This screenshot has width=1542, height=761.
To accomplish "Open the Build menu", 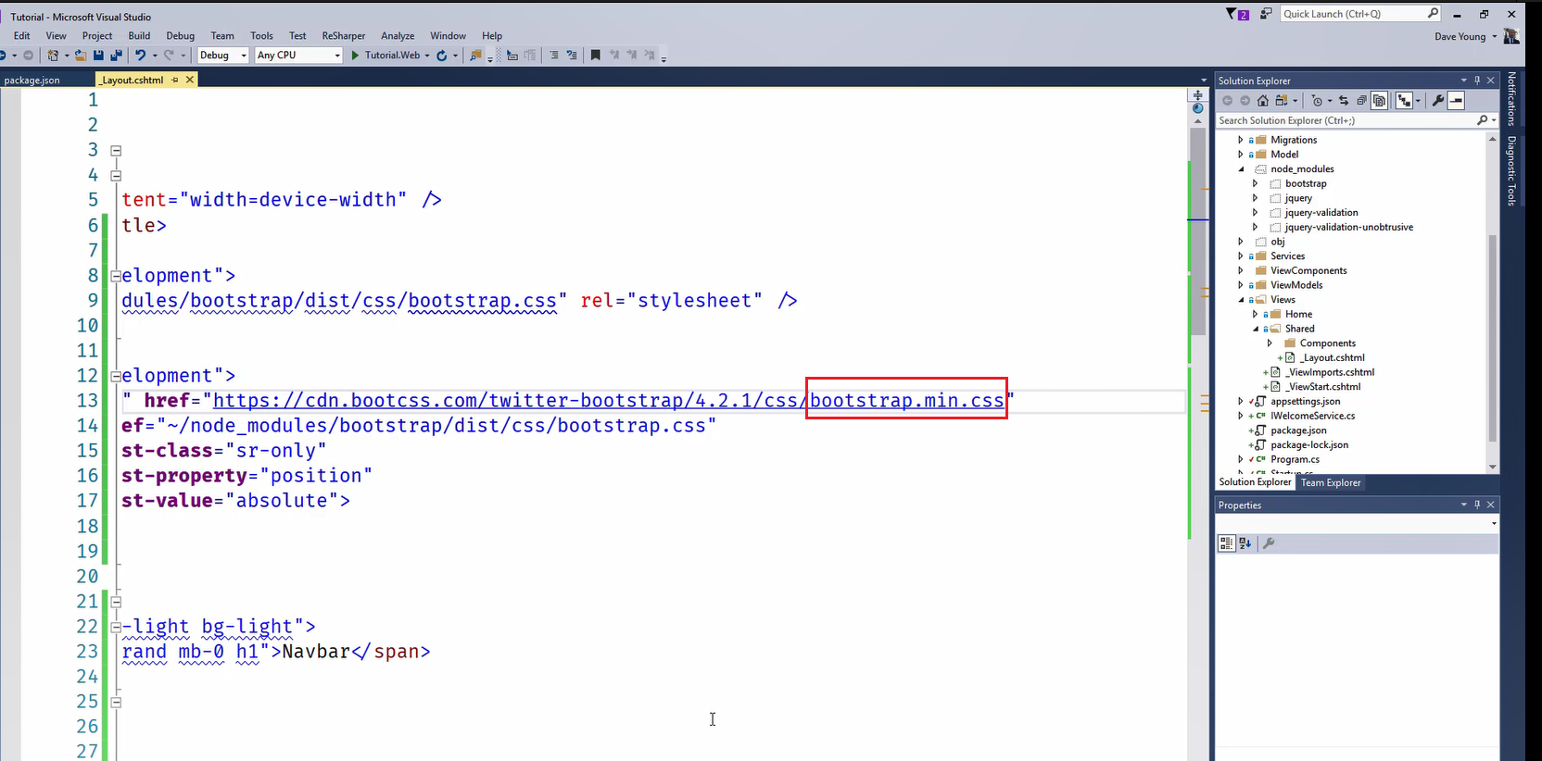I will coord(139,36).
